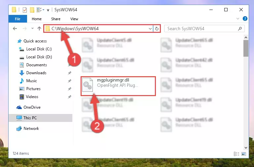254x167 pixels.
Task: Click the OneDrive cloud icon
Action: pos(19,107)
